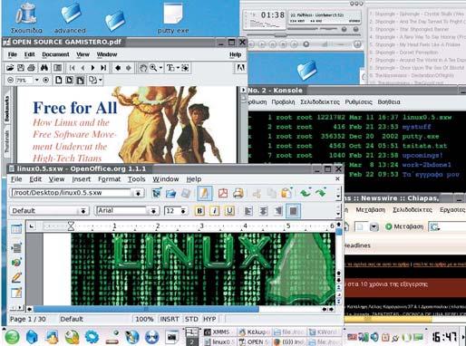
Task: Jump to last page in PDF viewer
Action: coord(103,68)
